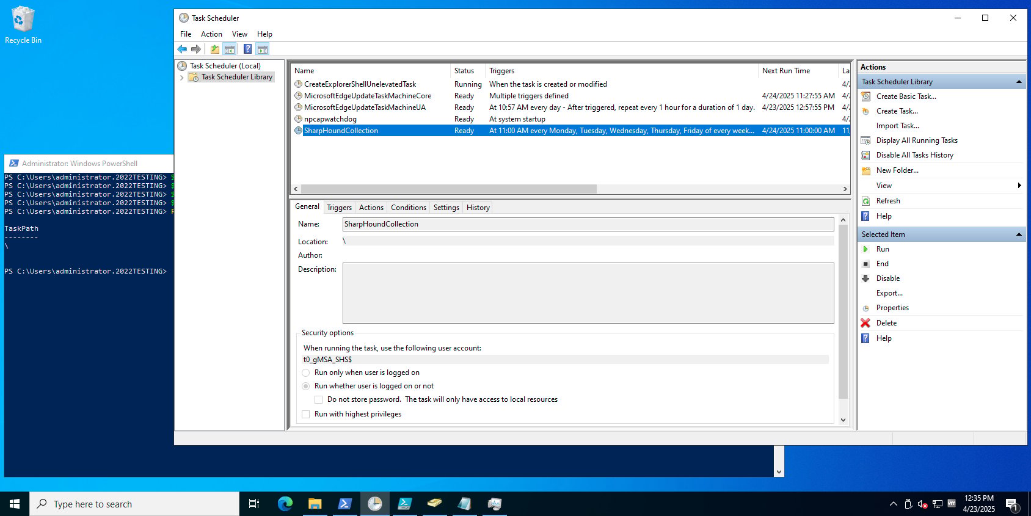The height and width of the screenshot is (516, 1031).
Task: Open the notification center icon
Action: tap(1012, 504)
